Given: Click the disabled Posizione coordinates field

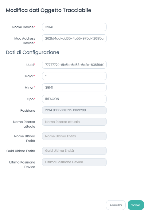Looking at the screenshot, I should coord(74,110).
